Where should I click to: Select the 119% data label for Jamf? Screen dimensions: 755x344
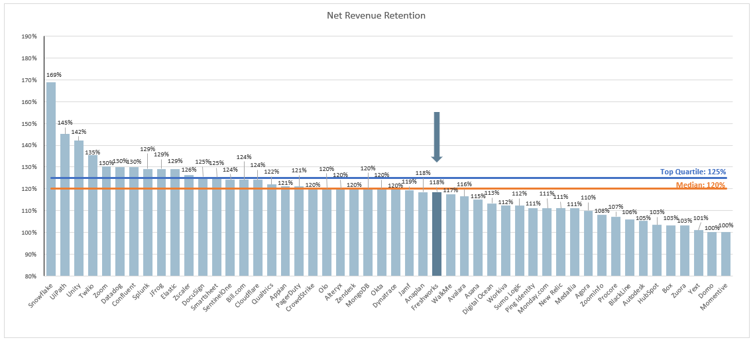[410, 182]
